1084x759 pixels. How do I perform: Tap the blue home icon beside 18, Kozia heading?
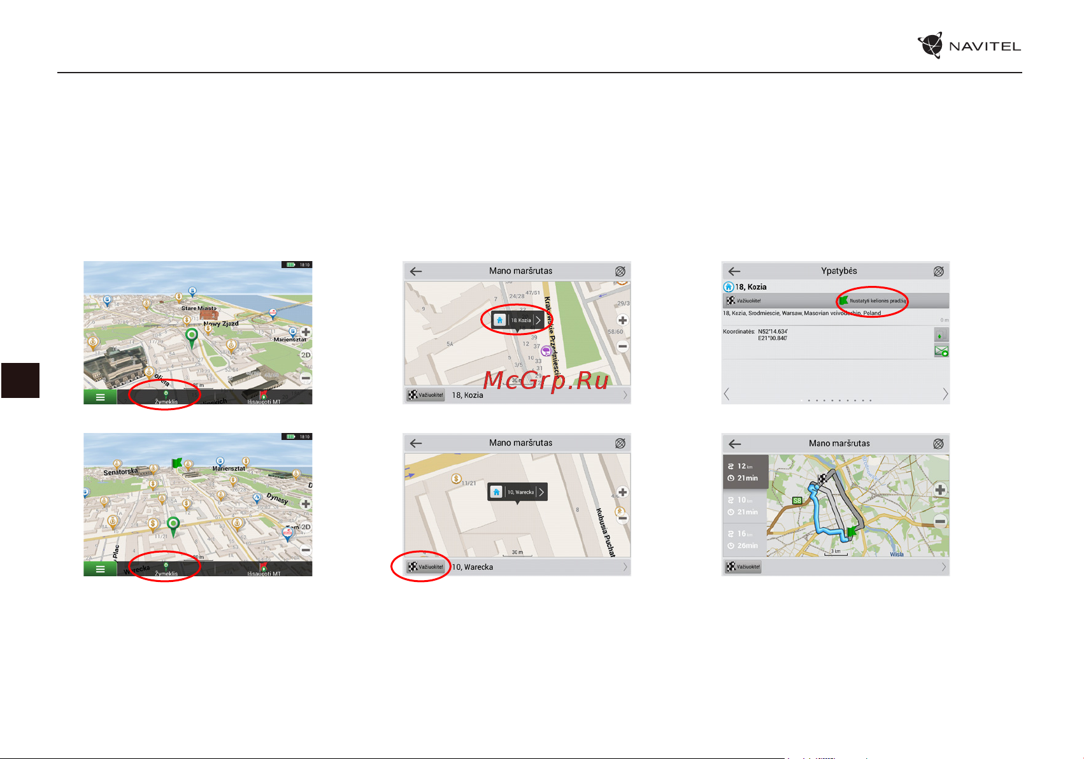click(729, 287)
